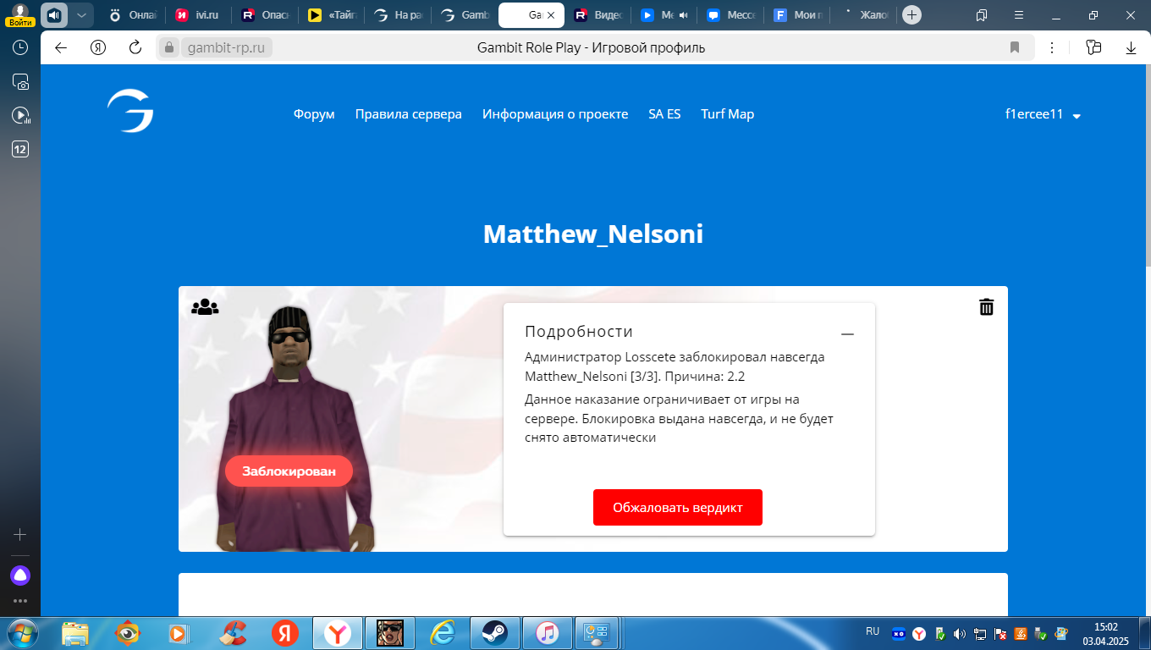Click the screenshot camera icon in left sidebar
The height and width of the screenshot is (650, 1151).
(20, 82)
